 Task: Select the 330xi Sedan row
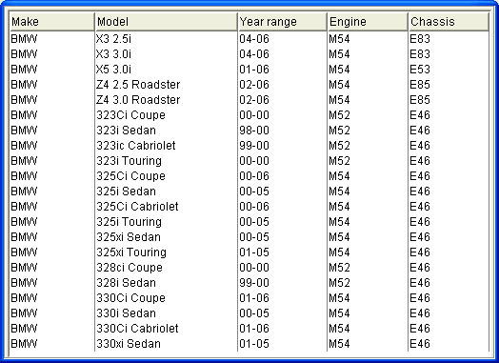[249, 344]
